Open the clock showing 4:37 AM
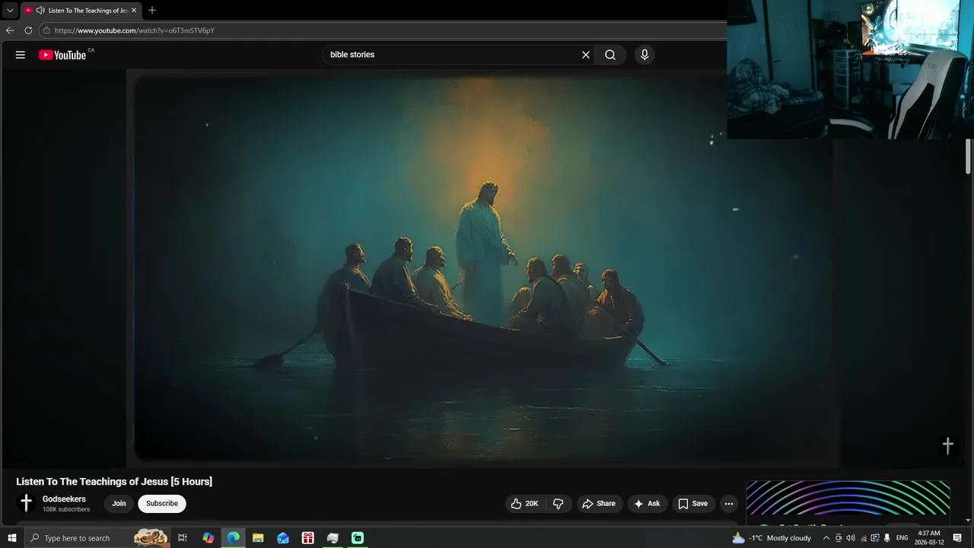This screenshot has width=974, height=548. [929, 538]
